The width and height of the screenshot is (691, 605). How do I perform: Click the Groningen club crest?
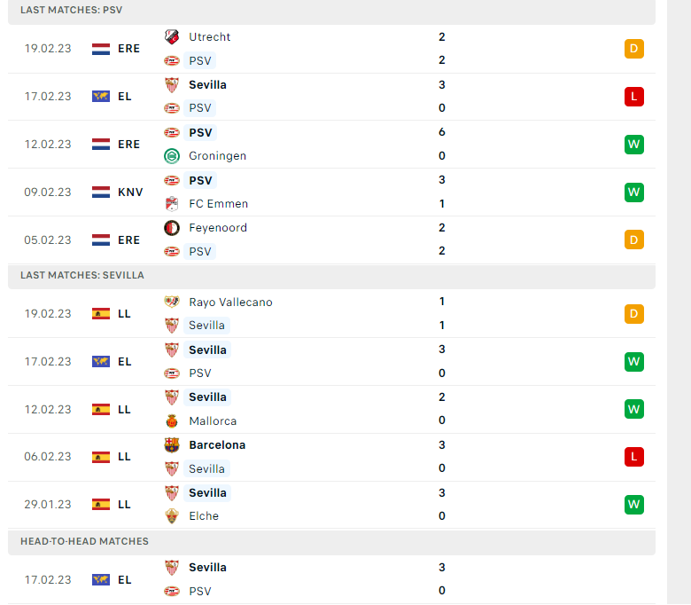[172, 156]
